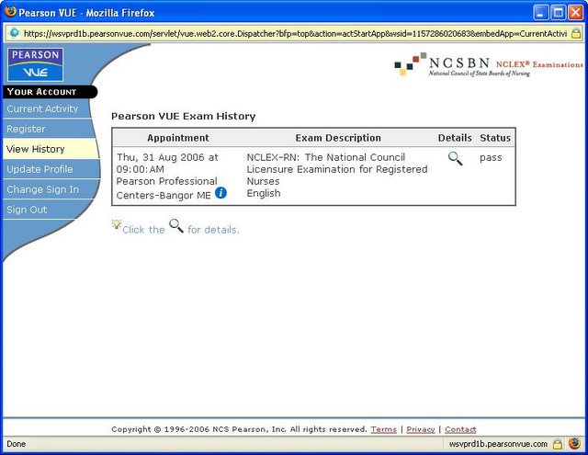This screenshot has width=588, height=455.
Task: Select View History in the sidebar
Action: point(36,149)
